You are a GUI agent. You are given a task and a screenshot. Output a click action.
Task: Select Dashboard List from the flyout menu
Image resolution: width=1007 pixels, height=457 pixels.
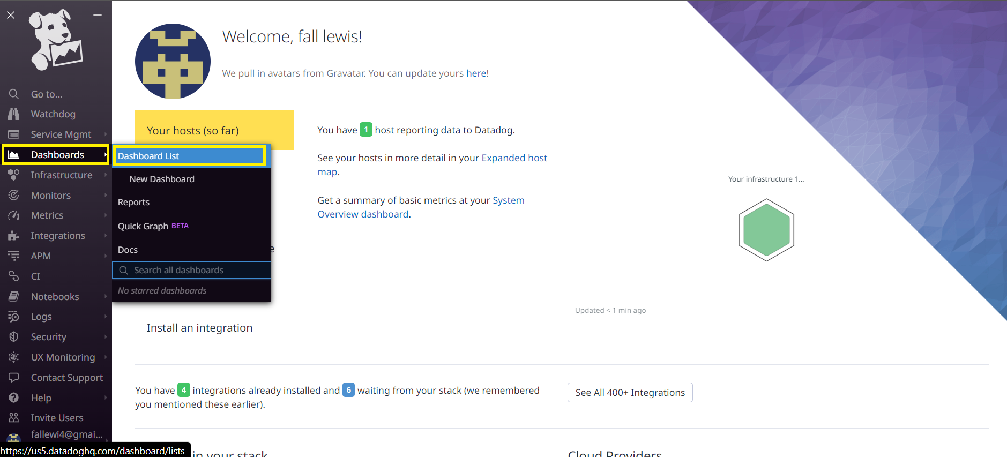coord(189,156)
